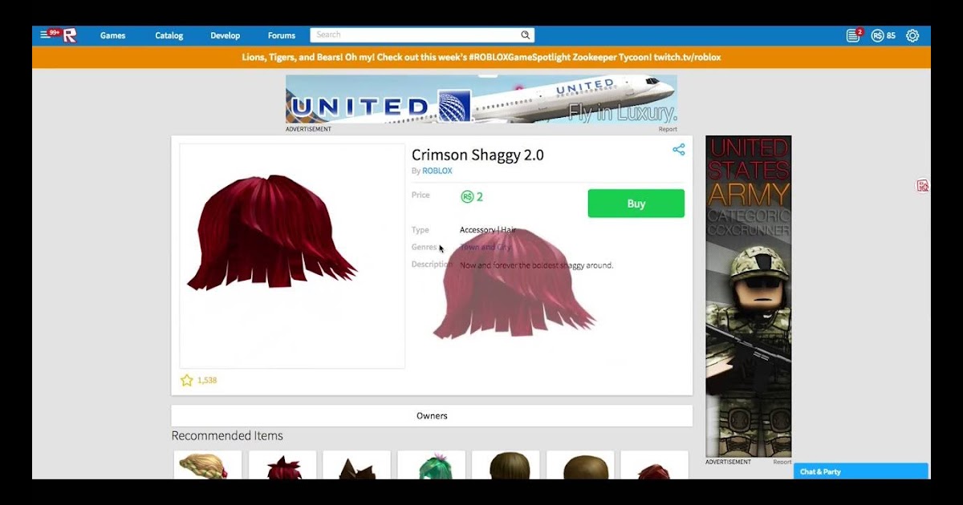Open the notifications feed icon
Screen dimensions: 963x505
[853, 35]
